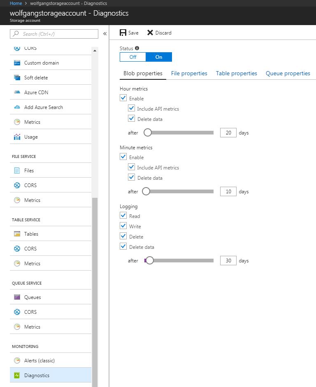
Task: Click wolfgangstorageaccount - Diagnostics breadcrumb
Action: click(68, 3)
